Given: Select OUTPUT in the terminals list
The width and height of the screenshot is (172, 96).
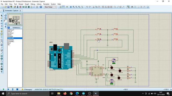Looking at the screenshot, I should click(x=10, y=33).
